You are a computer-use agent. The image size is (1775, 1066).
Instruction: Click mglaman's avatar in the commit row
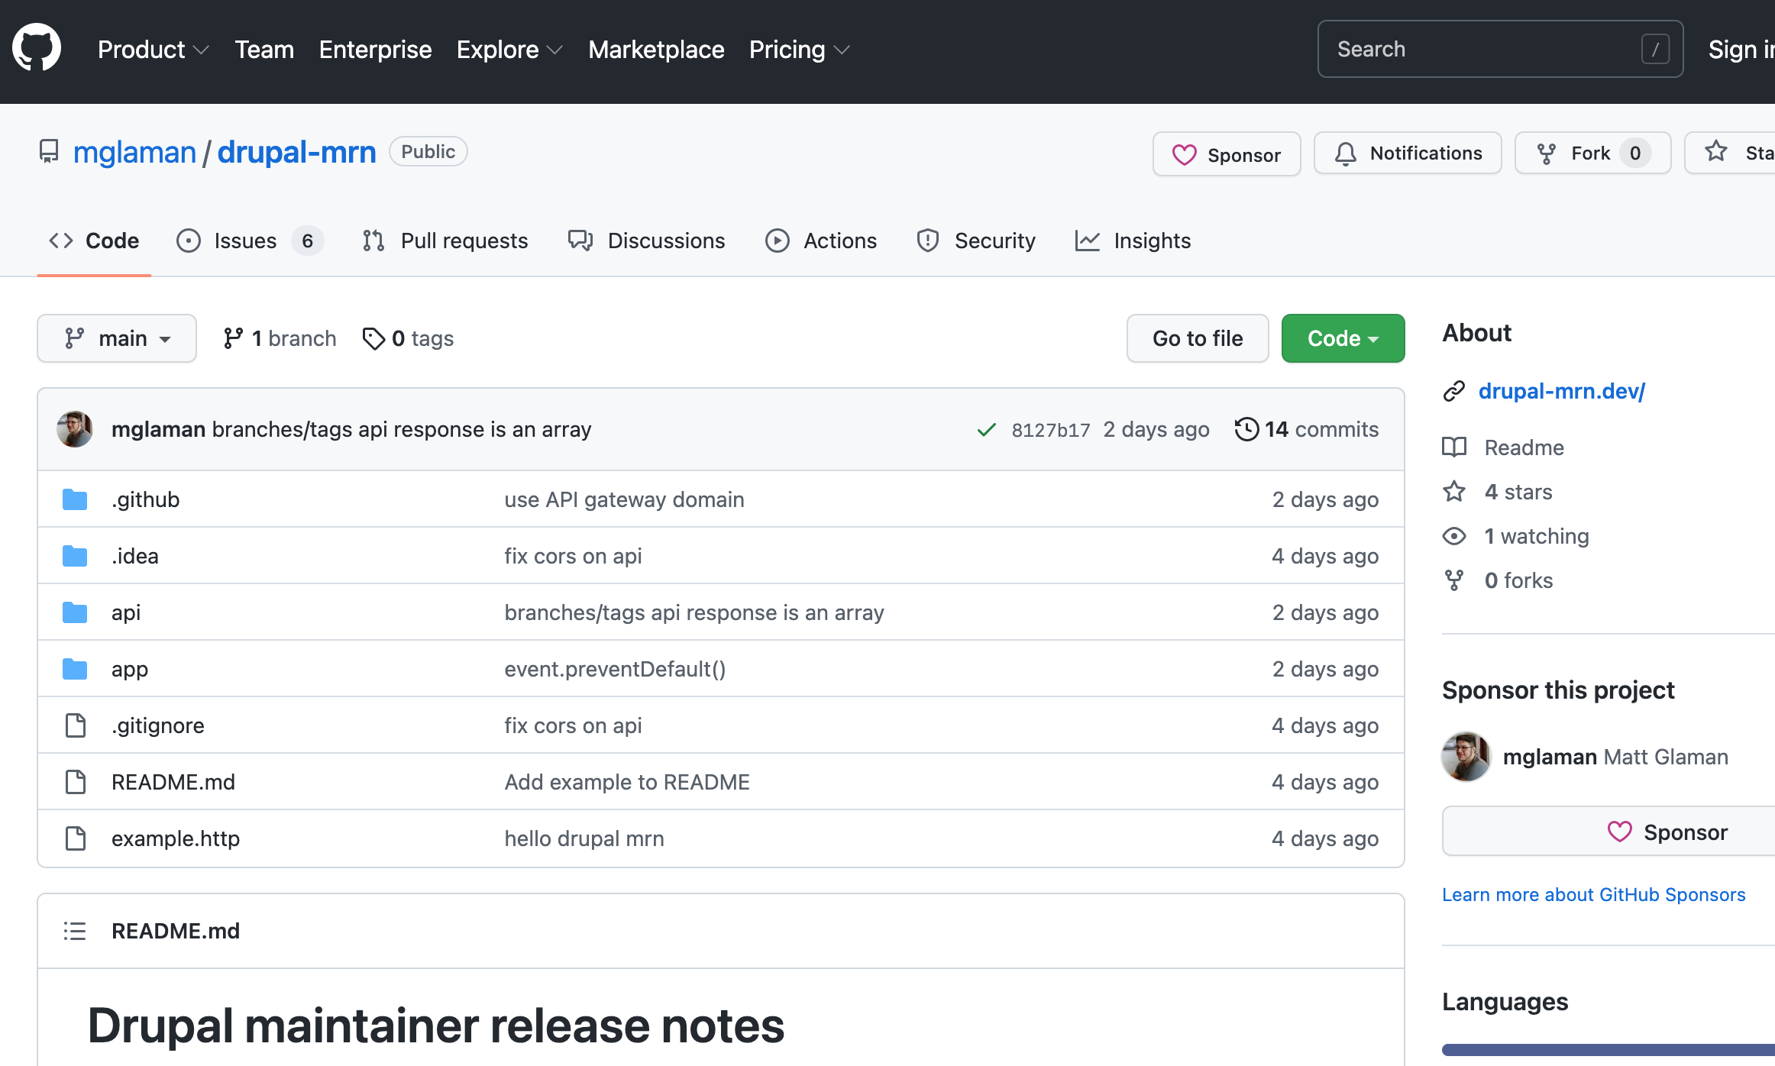(x=75, y=429)
